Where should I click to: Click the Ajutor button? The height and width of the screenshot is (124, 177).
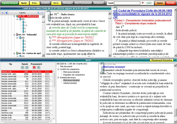tap(160, 3)
